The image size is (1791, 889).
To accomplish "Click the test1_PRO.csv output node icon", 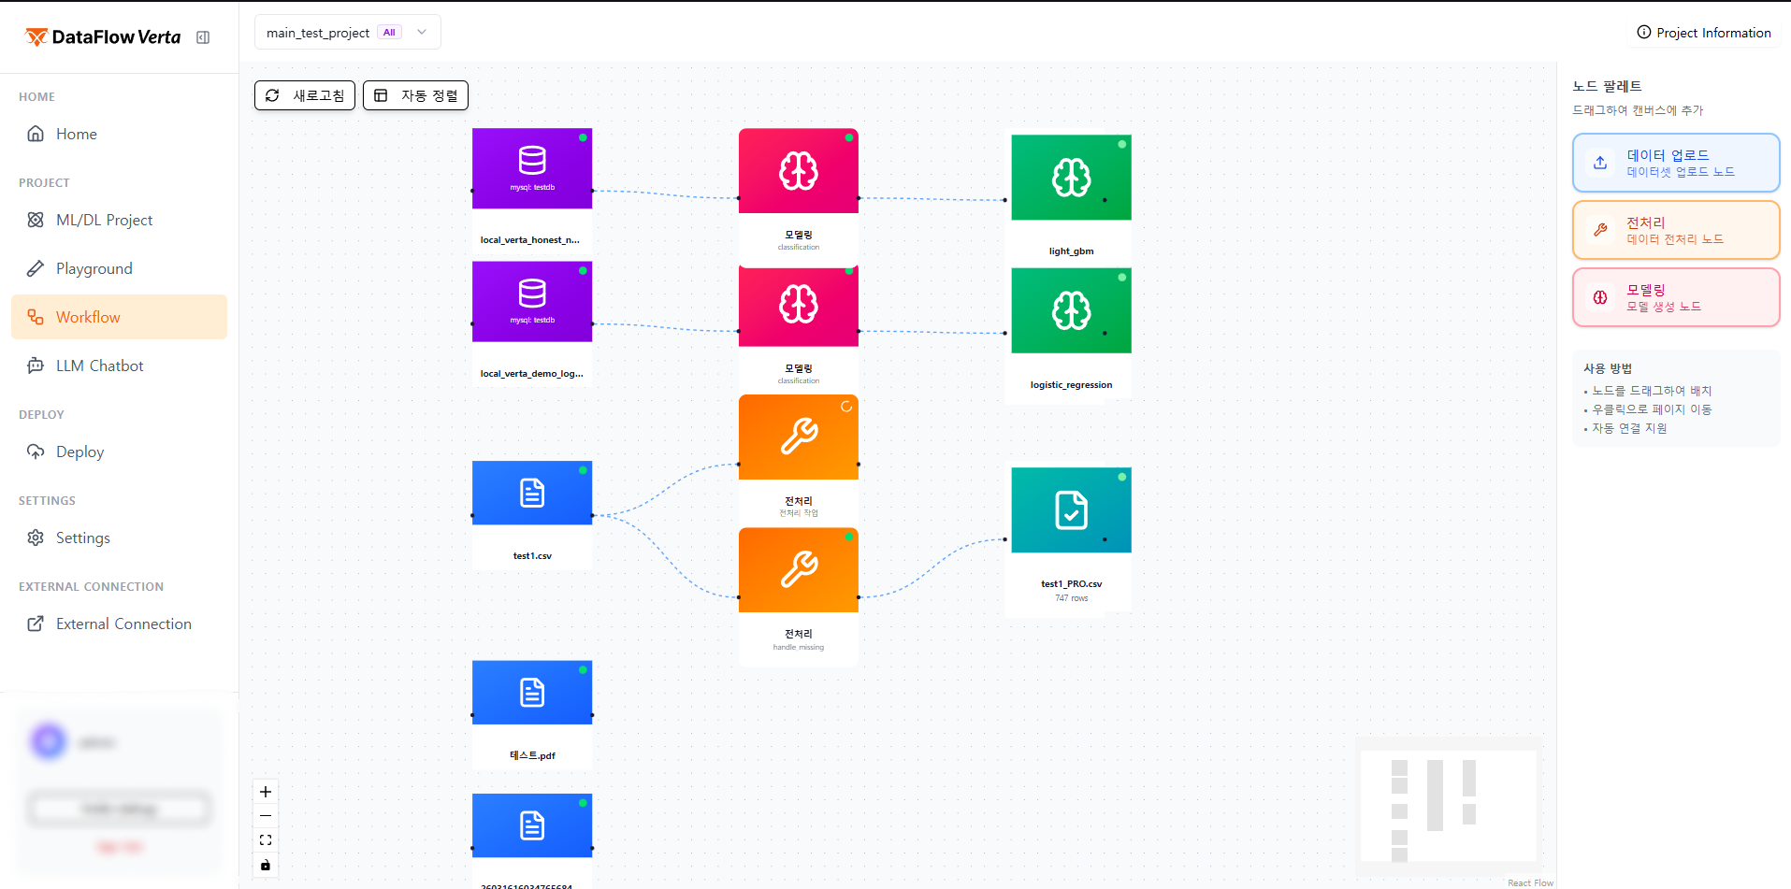I will coord(1071,510).
